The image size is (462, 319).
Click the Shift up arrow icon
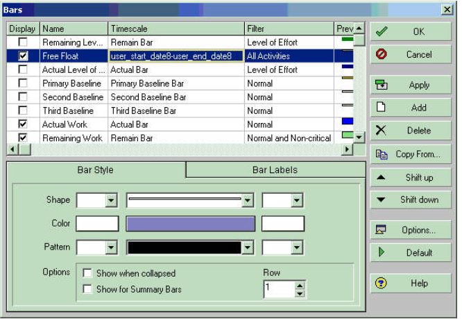pyautogui.click(x=381, y=177)
